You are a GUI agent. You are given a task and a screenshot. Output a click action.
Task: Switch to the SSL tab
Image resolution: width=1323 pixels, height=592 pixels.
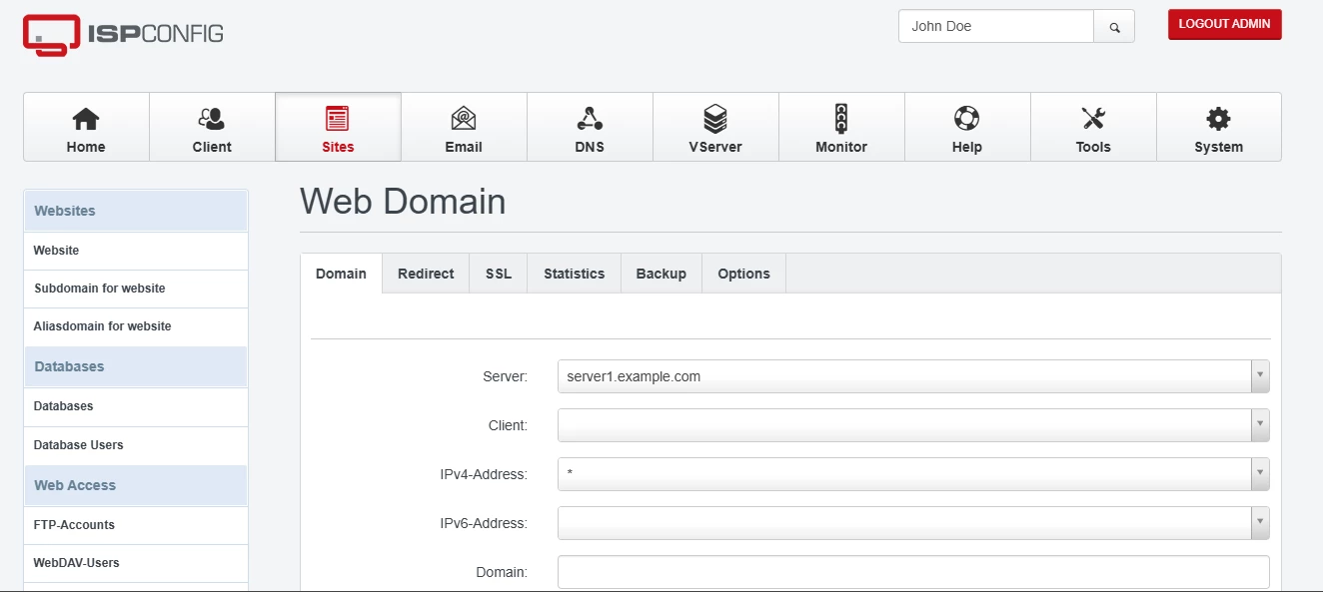[498, 273]
